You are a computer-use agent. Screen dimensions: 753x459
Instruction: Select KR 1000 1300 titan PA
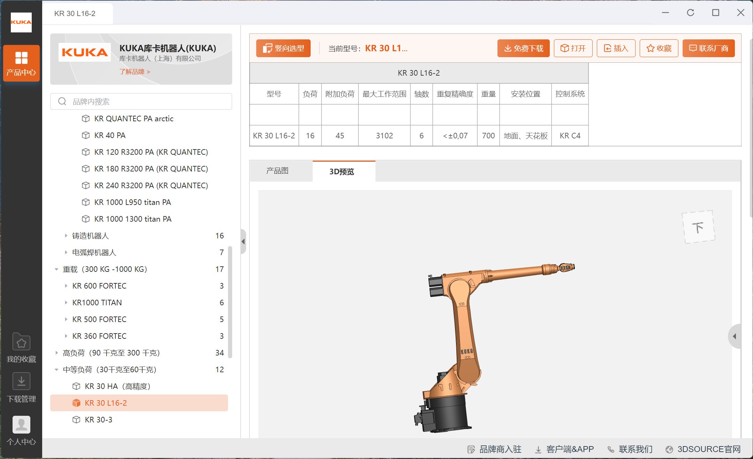[133, 219]
